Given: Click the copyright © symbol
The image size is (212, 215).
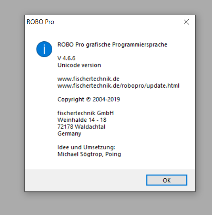Looking at the screenshot, I should tap(88, 99).
